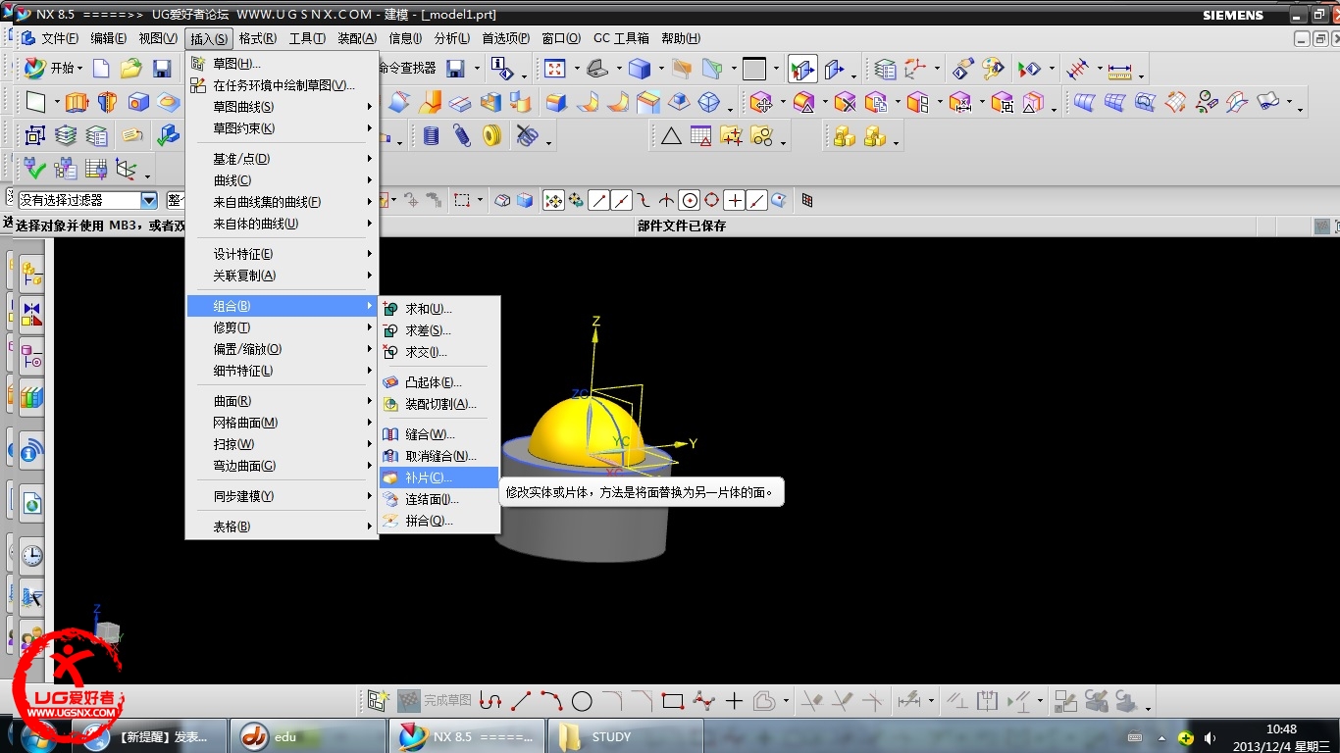The width and height of the screenshot is (1340, 753).
Task: Click the 开始 (Start) button
Action: 52,69
